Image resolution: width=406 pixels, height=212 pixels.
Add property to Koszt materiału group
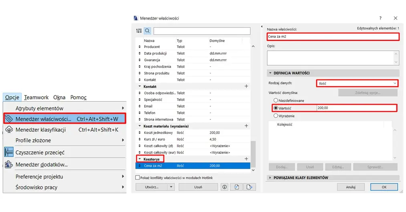pyautogui.click(x=246, y=126)
